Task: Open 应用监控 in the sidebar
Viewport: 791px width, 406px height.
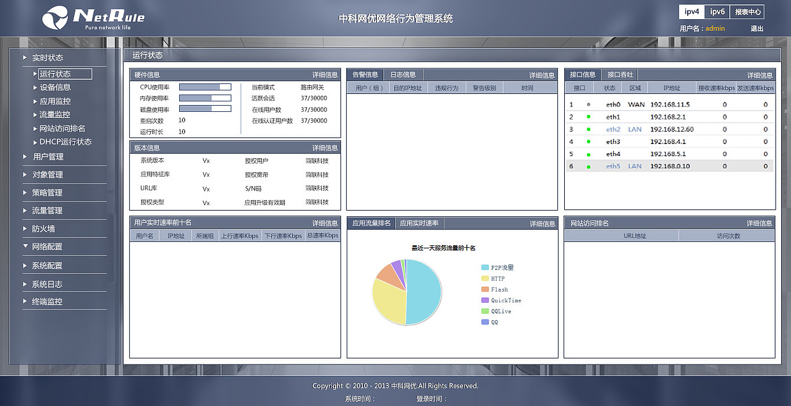Action: pyautogui.click(x=55, y=101)
